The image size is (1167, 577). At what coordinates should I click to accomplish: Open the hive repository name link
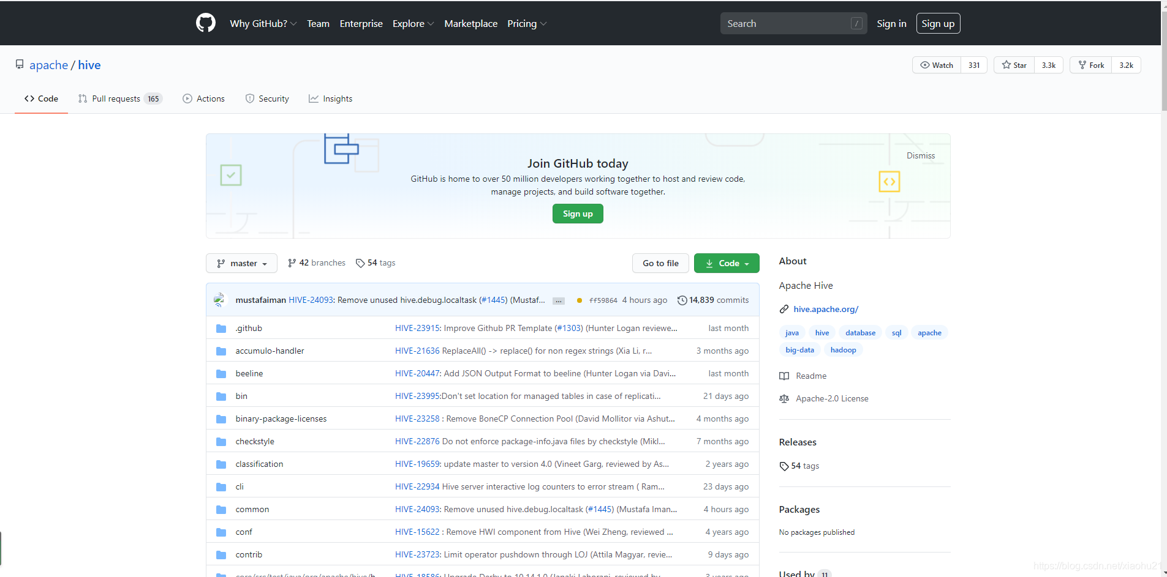(x=89, y=65)
